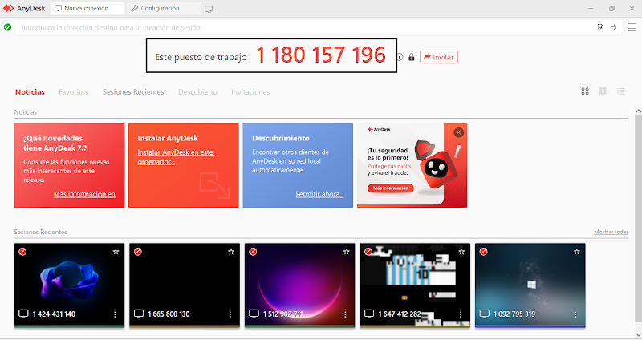Image resolution: width=642 pixels, height=340 pixels.
Task: Click monitor icon beside 1 092 795 319
Action: (x=485, y=314)
